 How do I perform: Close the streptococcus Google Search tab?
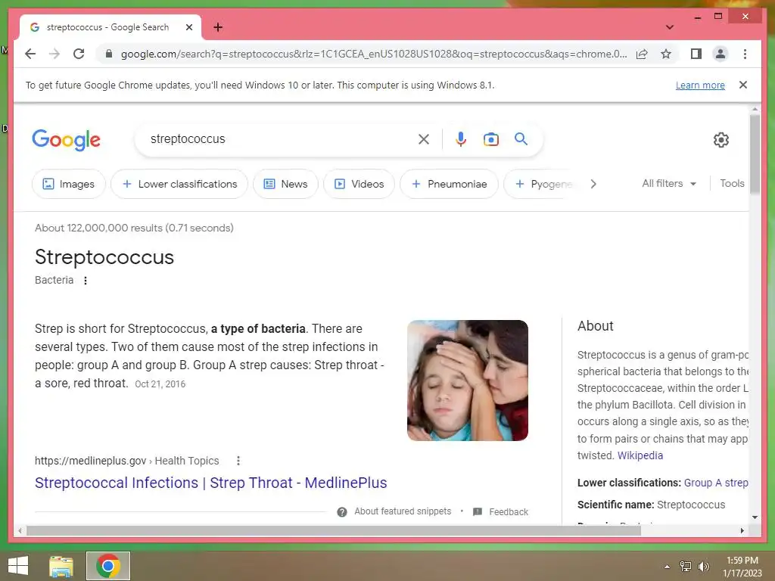coord(188,27)
